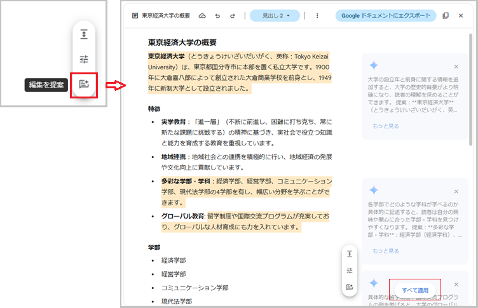Select the length adjust icon in enlarged toolbar

point(84,34)
